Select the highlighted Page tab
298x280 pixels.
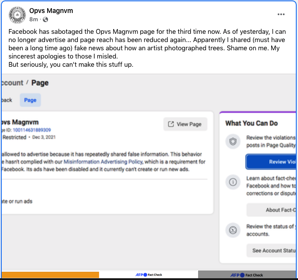pyautogui.click(x=30, y=100)
